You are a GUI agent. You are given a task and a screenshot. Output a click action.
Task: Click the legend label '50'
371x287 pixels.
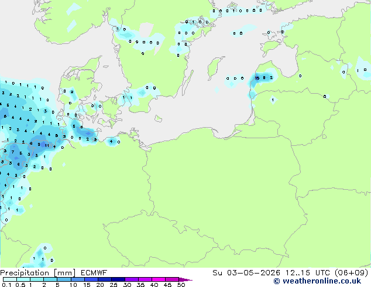(x=181, y=285)
